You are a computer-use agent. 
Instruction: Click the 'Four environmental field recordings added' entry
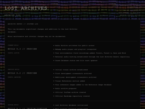tap(90, 53)
